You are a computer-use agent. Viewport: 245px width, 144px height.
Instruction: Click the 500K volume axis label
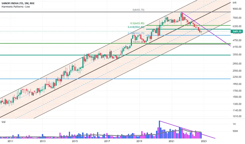pos(235,131)
